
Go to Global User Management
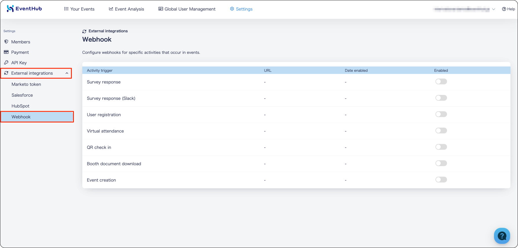(x=187, y=9)
